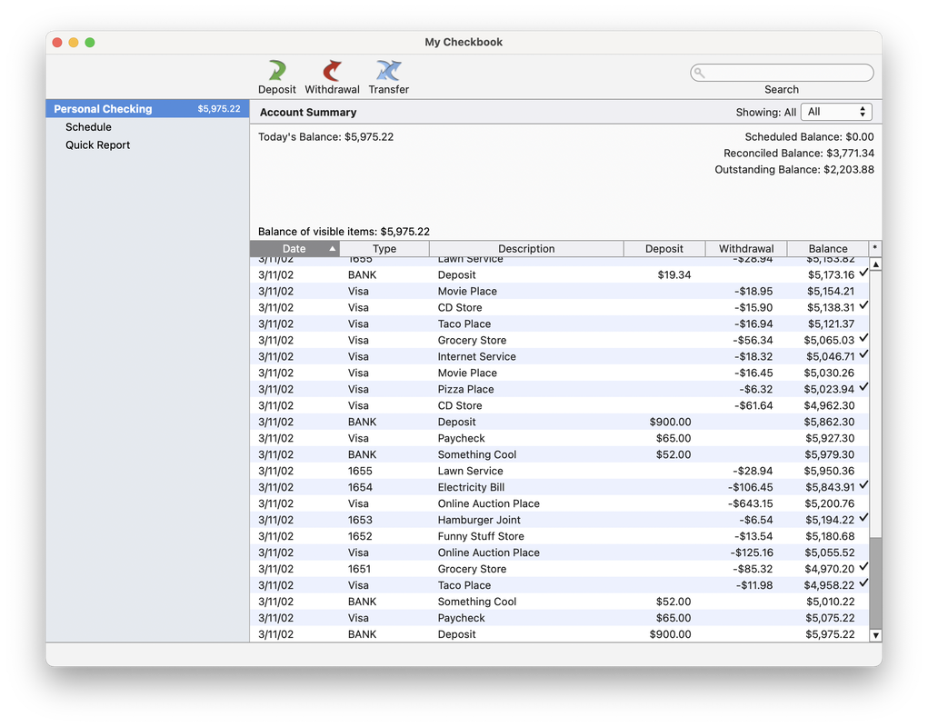Select the Deposit row with balance $5,862.30

tap(560, 422)
